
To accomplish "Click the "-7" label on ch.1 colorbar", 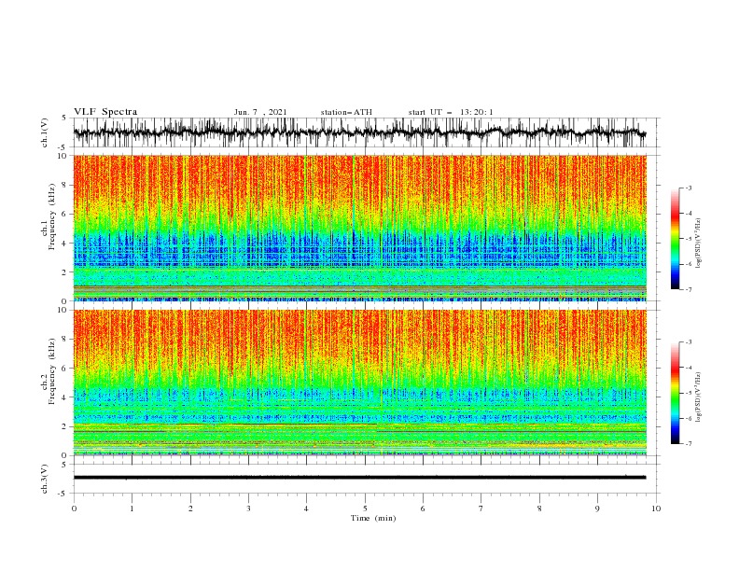I will (x=689, y=289).
